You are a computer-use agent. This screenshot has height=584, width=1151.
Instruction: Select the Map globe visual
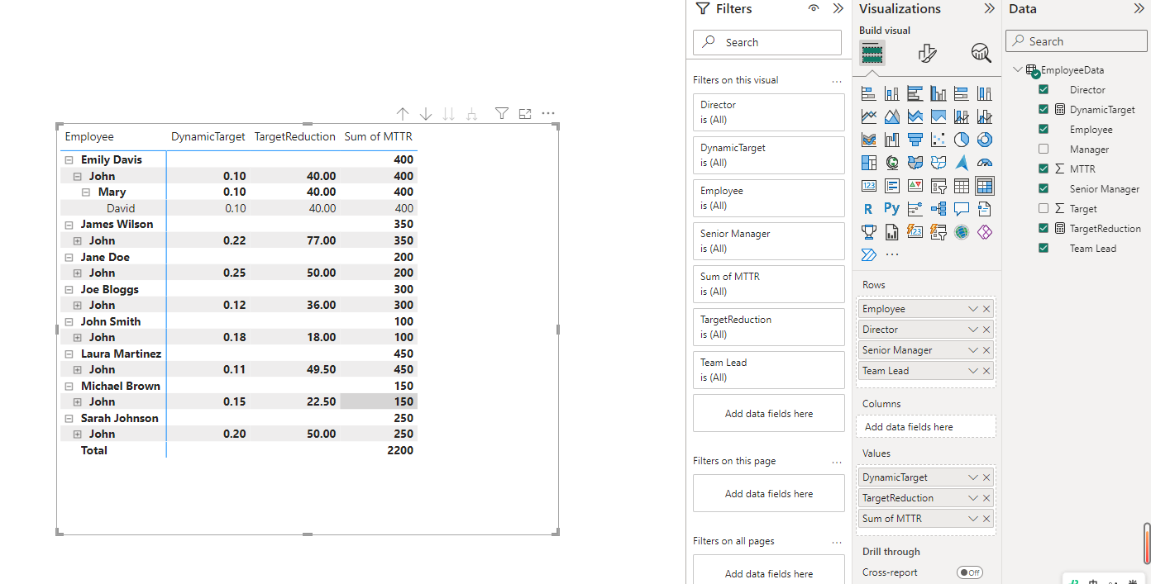[891, 163]
